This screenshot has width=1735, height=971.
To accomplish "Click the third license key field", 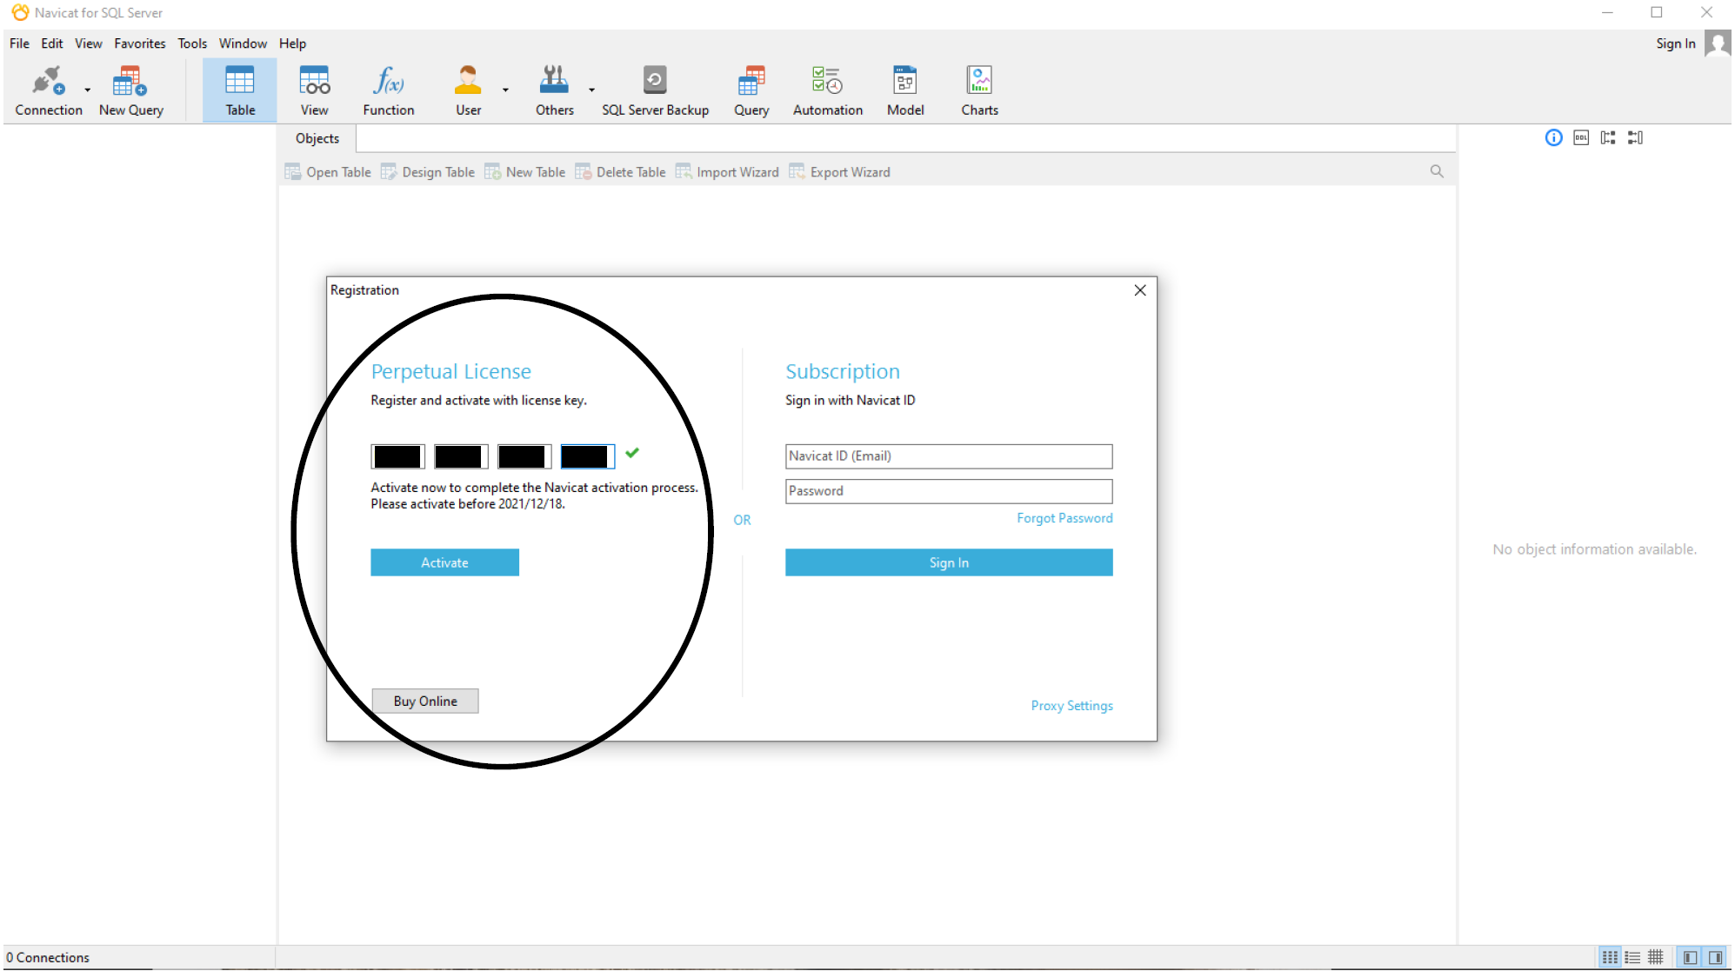I will pos(524,456).
